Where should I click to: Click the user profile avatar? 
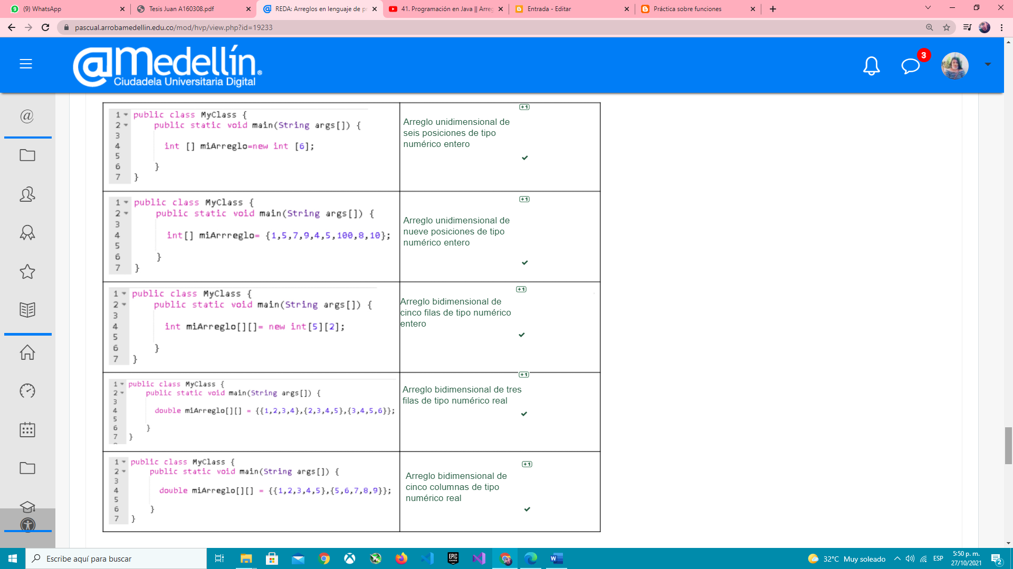click(954, 66)
